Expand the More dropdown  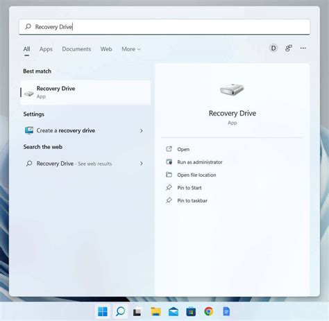tap(131, 49)
